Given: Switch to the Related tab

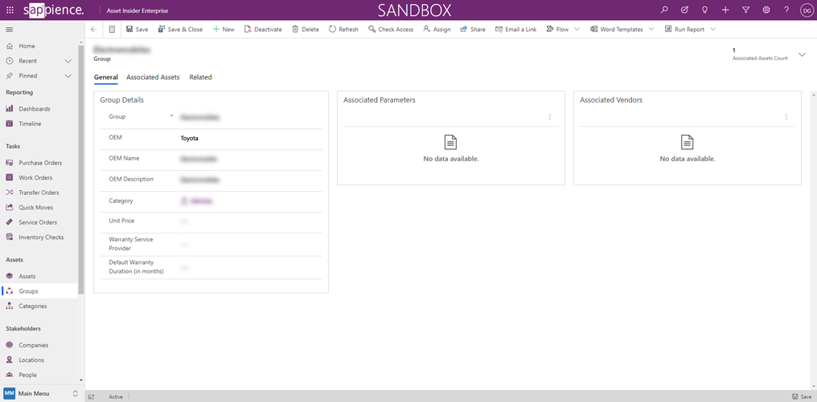Looking at the screenshot, I should pyautogui.click(x=200, y=78).
